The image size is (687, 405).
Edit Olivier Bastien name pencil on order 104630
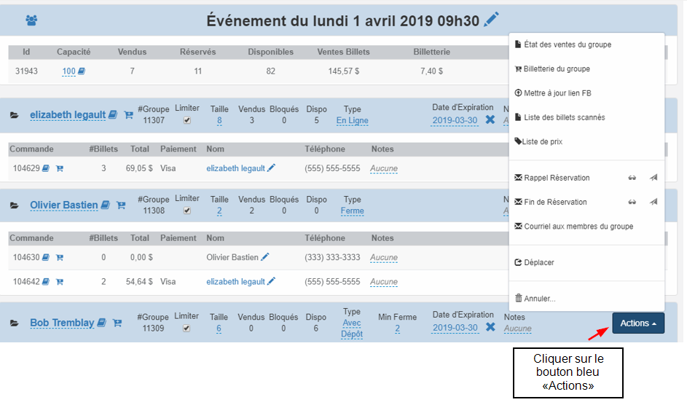point(264,256)
